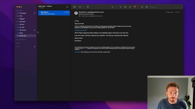Open the account link in the footer
The height and width of the screenshot is (109, 195).
click(x=85, y=48)
